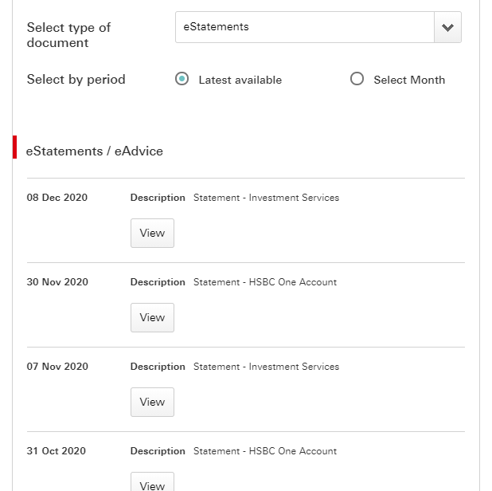This screenshot has height=491, width=492.
Task: Click Statement - HSBC One Account for 30 Nov
Action: click(265, 282)
